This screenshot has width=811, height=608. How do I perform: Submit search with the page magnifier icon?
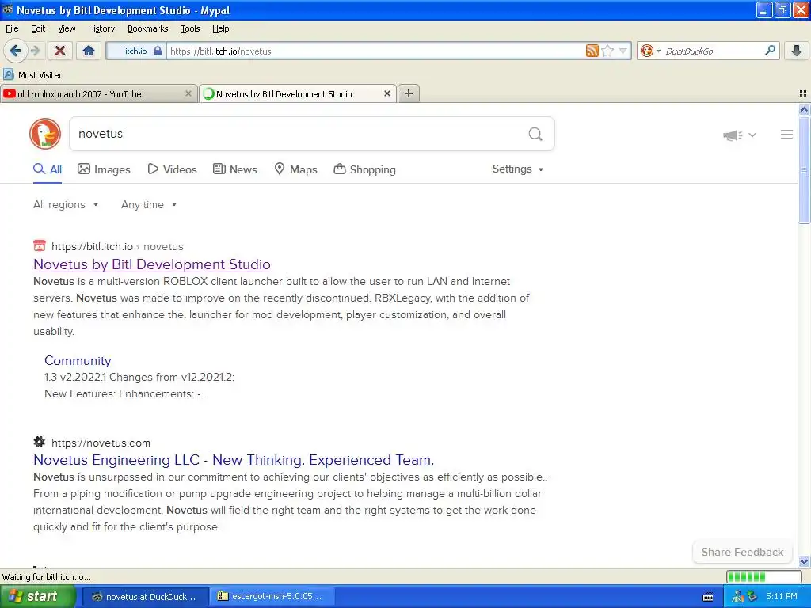tap(535, 134)
